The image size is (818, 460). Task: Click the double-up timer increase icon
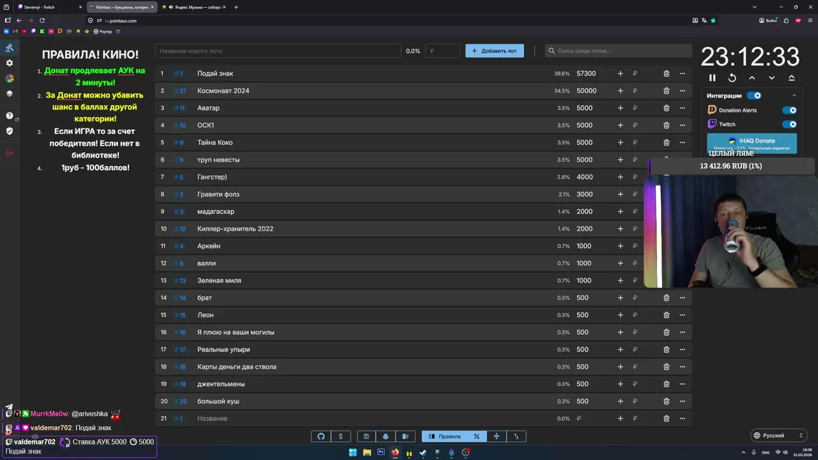[792, 78]
